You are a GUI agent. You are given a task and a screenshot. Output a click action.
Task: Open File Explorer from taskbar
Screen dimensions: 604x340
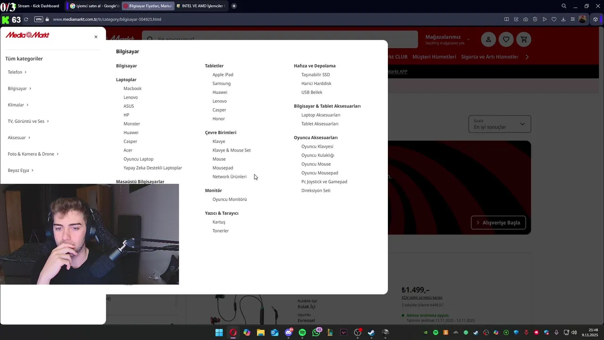(x=260, y=332)
